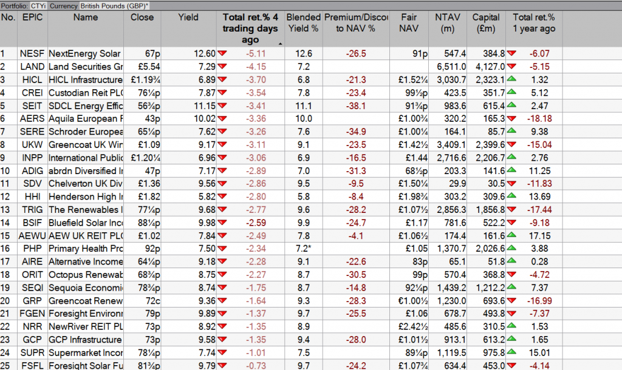Select the Sequoia Economic name cell
This screenshot has height=370, width=622.
[85, 288]
